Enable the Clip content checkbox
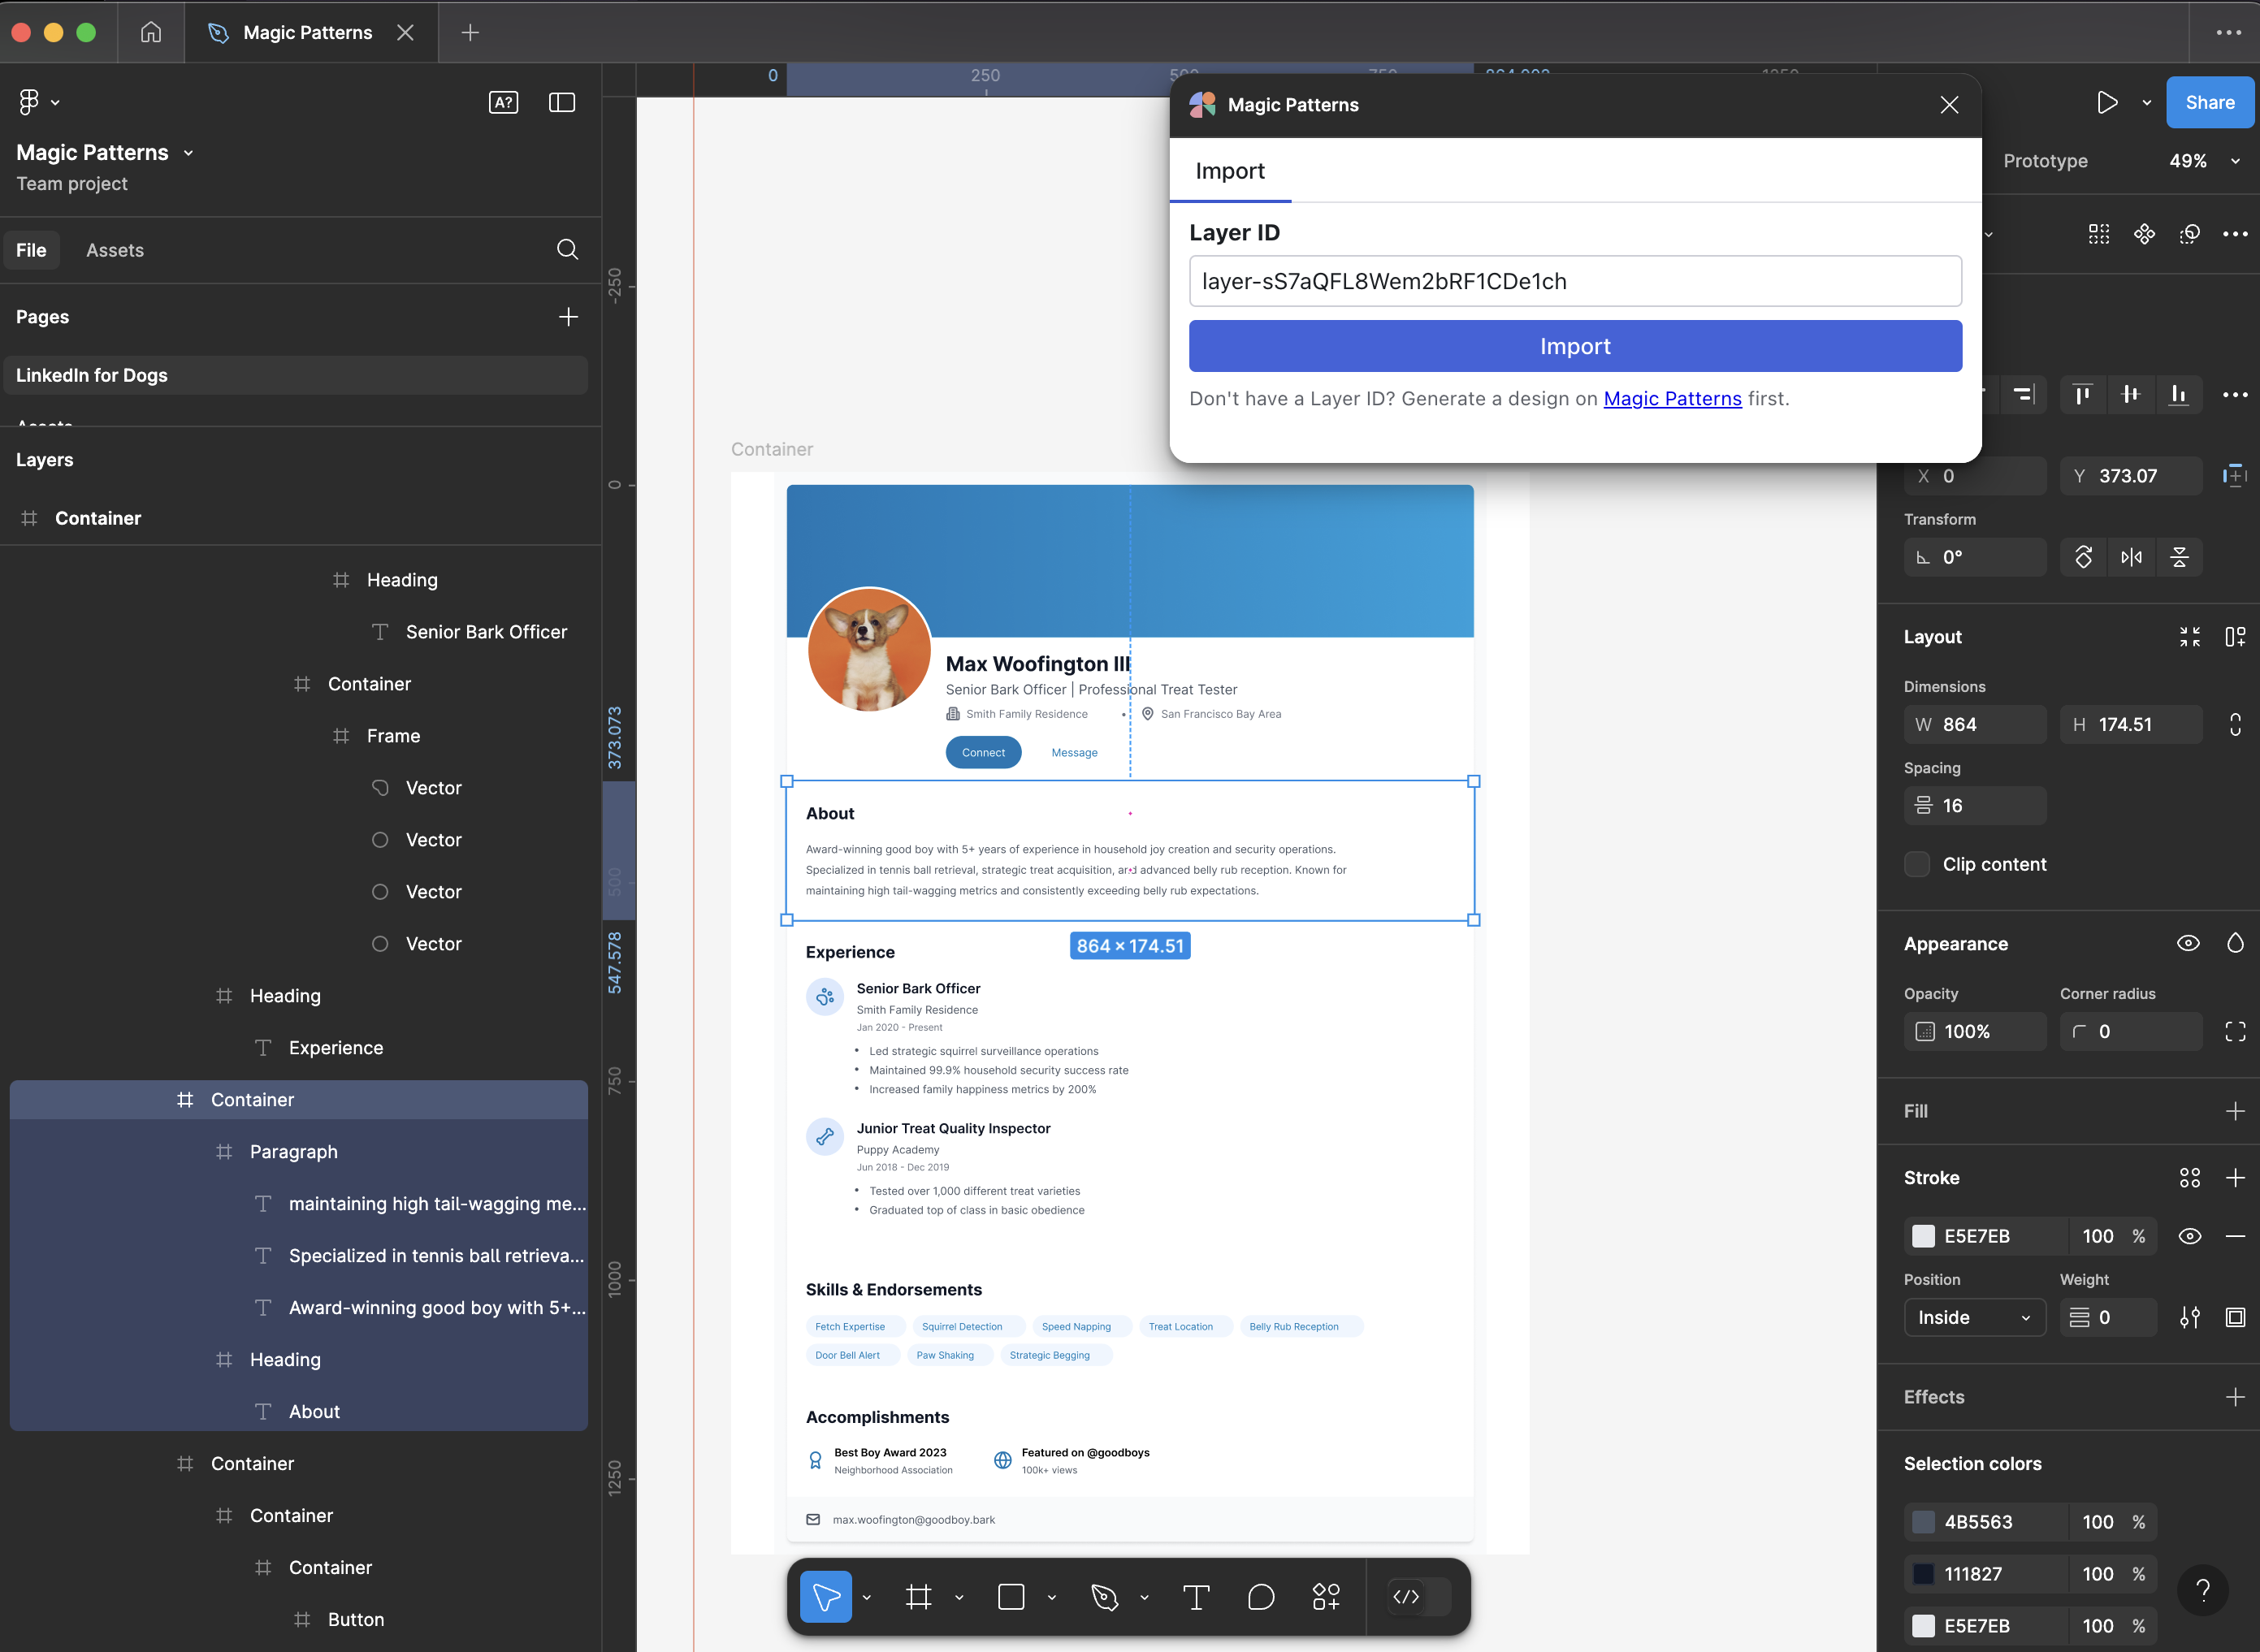The height and width of the screenshot is (1652, 2260). click(x=1917, y=864)
